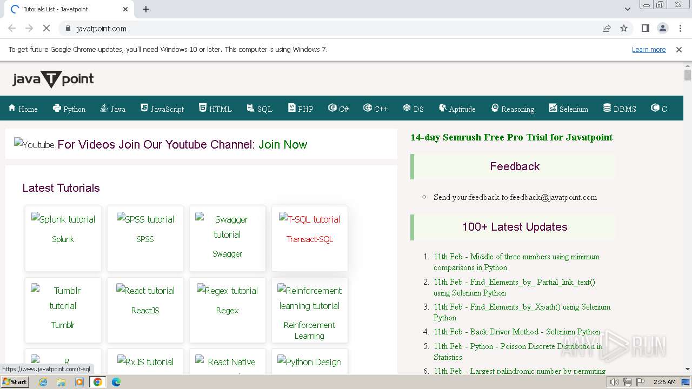The image size is (692, 389).
Task: Open the Reinforcement Learning tutorial card
Action: [x=310, y=310]
